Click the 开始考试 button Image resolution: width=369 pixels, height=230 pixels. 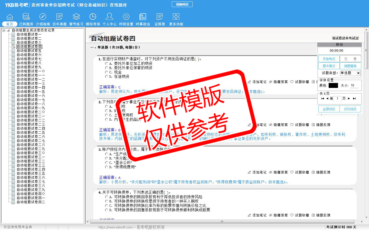(x=329, y=59)
